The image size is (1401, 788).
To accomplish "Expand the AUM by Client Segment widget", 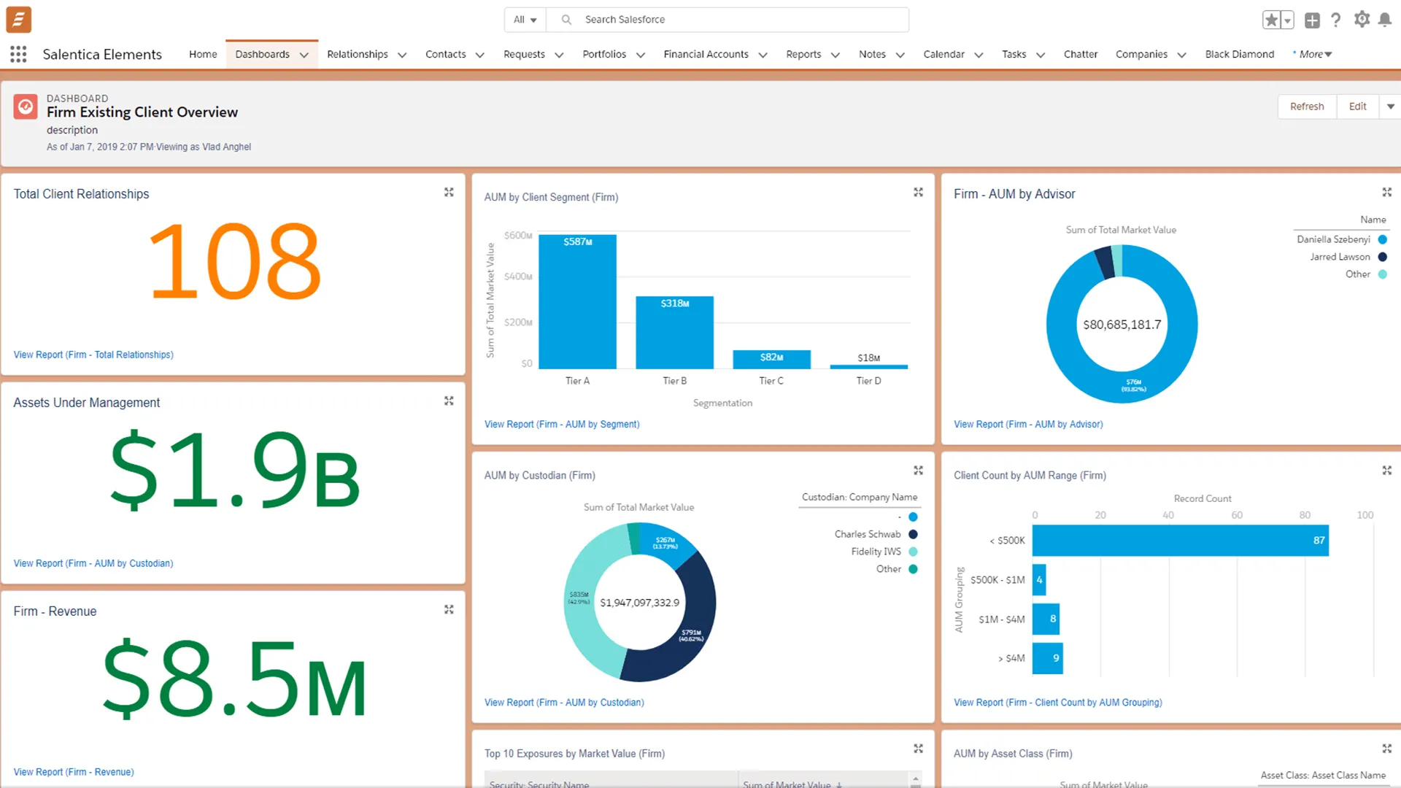I will tap(918, 193).
